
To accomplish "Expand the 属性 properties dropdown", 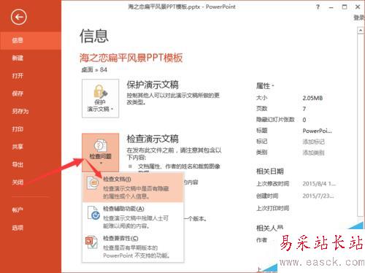I will [x=265, y=86].
